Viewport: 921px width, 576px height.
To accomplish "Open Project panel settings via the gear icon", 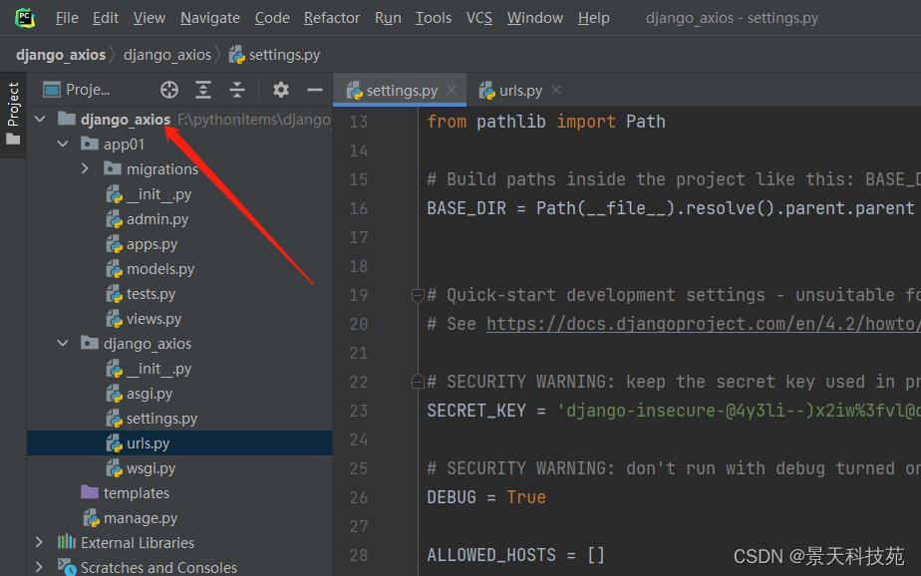I will point(281,90).
